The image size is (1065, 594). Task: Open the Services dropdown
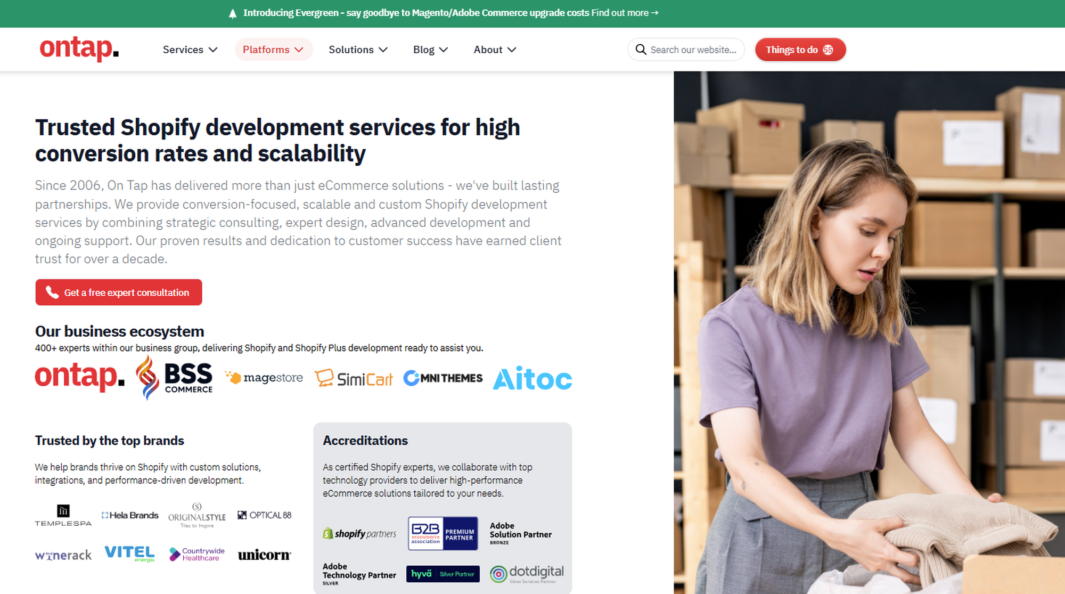click(190, 49)
